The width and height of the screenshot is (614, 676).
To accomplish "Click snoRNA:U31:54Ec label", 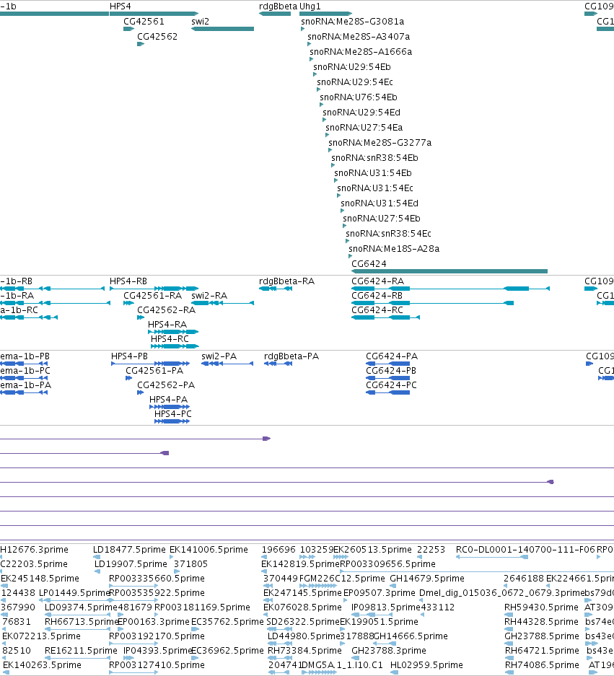I will pos(375,188).
